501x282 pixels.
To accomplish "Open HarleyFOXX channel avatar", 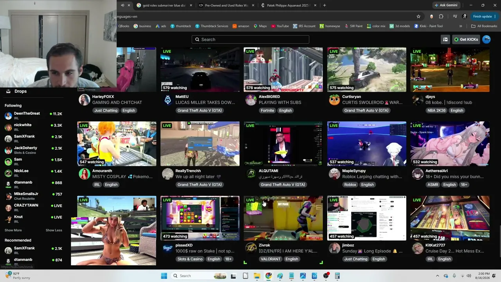I will coord(84,100).
